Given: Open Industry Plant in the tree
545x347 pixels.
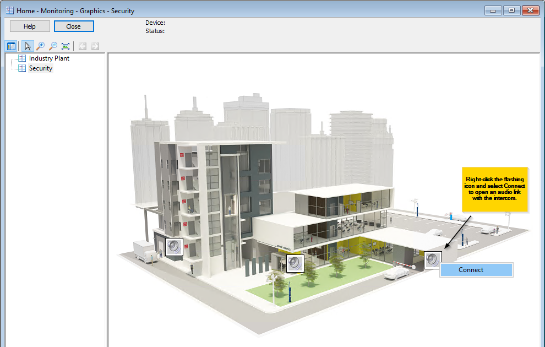Looking at the screenshot, I should coord(49,58).
